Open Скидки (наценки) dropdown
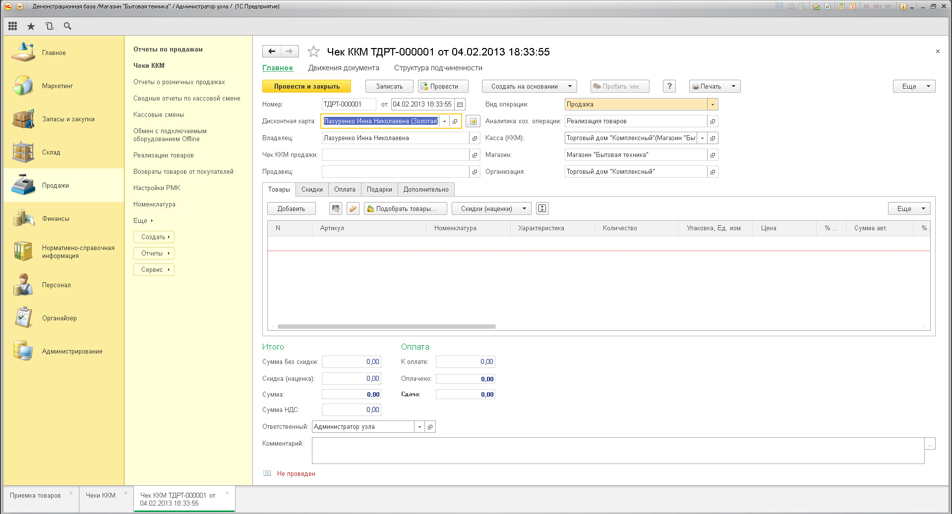Screen dimensions: 952x514 click(491, 208)
